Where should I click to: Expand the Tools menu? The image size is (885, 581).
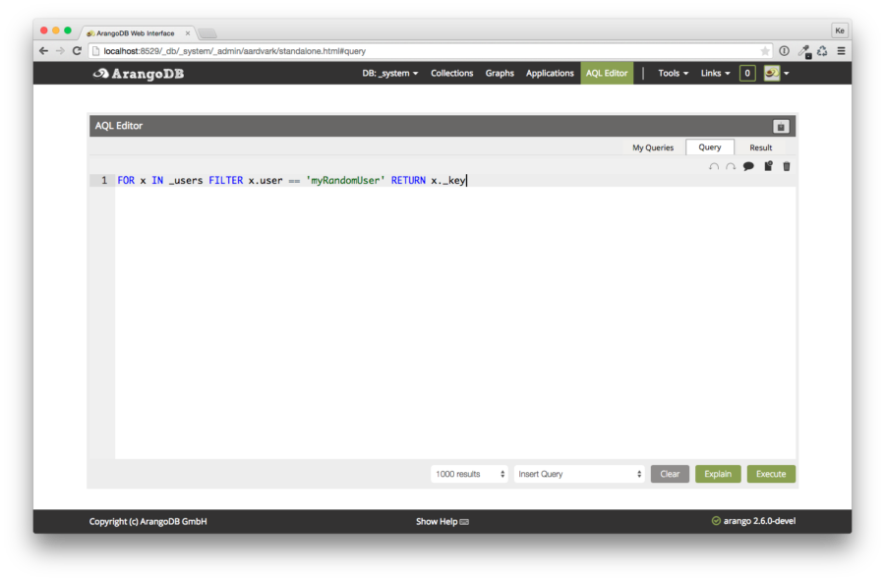coord(673,74)
